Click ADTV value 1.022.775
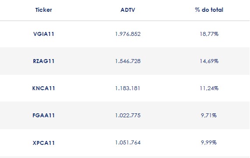This screenshot has width=250, height=158. point(128,115)
